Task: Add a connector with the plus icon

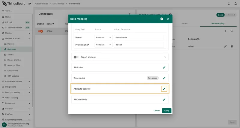Action: click(x=130, y=14)
